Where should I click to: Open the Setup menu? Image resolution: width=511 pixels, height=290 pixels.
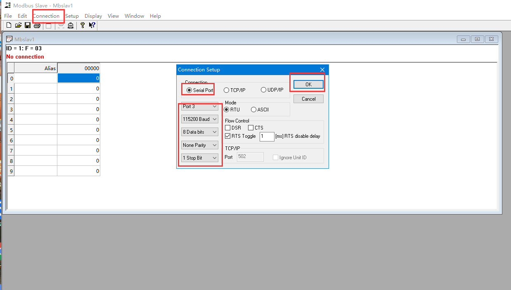point(72,16)
